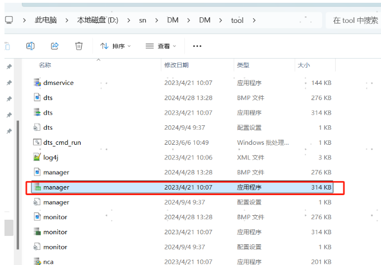Expand chevron after sn breadcrumb
The height and width of the screenshot is (265, 381).
157,20
